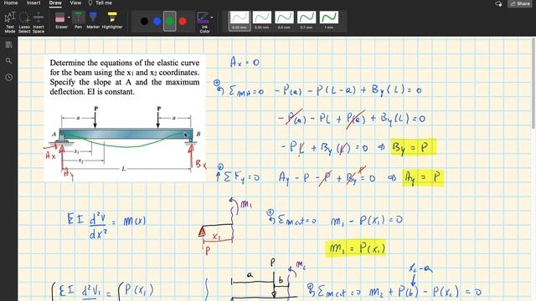536x301 pixels.
Task: Choose the 0.35 mm pen thickness
Action: (x=262, y=20)
